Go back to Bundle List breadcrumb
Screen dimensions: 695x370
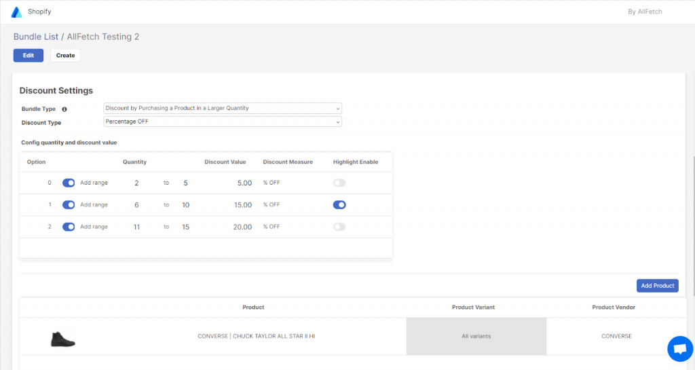36,37
